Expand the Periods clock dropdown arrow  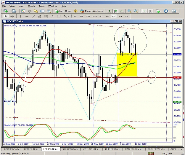169,11
